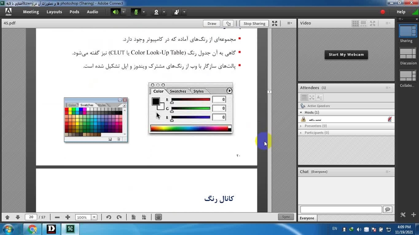Switch attendees pod to breakout room view

coord(312,97)
